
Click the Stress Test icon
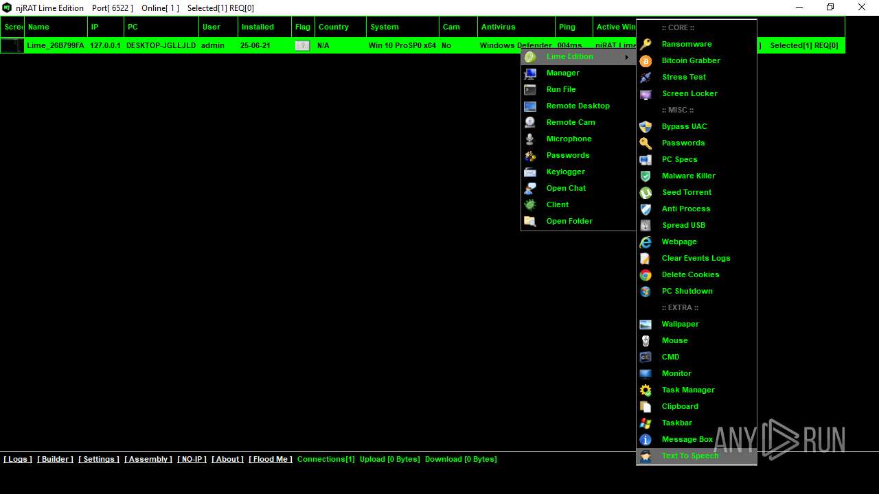click(x=646, y=77)
